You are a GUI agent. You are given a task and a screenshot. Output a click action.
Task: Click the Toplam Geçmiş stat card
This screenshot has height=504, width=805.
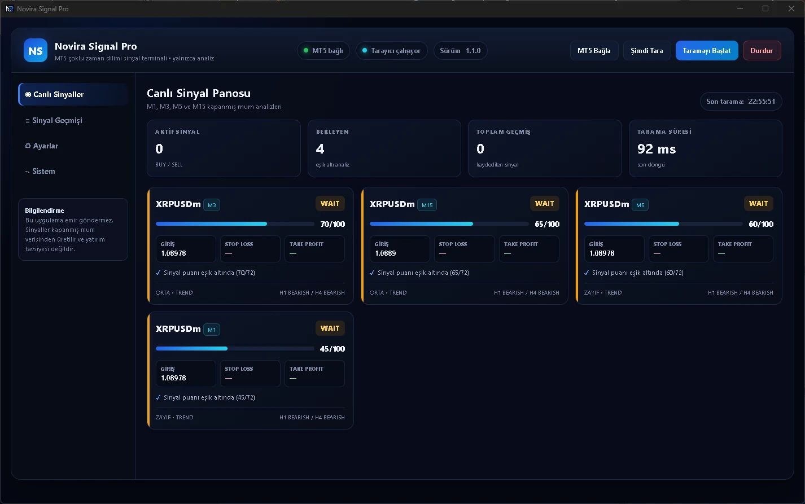(545, 148)
